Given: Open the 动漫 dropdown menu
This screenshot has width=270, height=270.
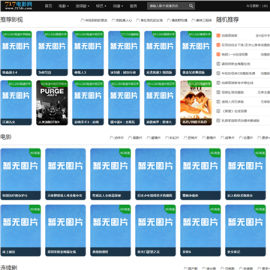Looking at the screenshot, I should 118,6.
